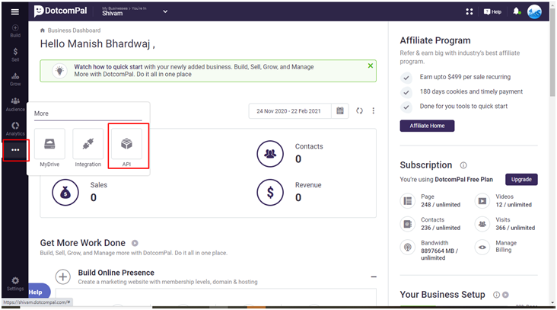Play Get More Work Done video
The height and width of the screenshot is (310, 557).
tap(135, 243)
